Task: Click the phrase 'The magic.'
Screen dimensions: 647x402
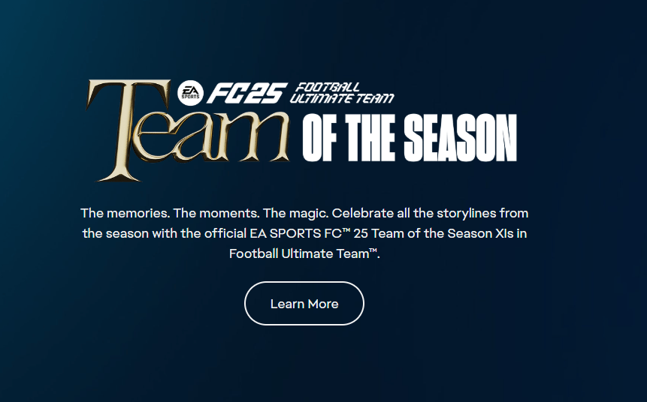Action: (x=295, y=213)
